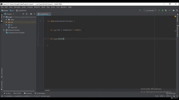Viewport: 179px width, 100px height.
Task: Open the View menu
Action: [x=11, y=7]
